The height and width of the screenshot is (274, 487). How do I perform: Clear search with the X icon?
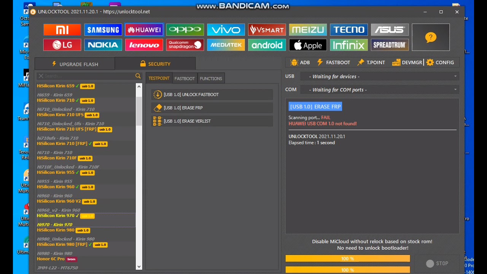click(41, 76)
